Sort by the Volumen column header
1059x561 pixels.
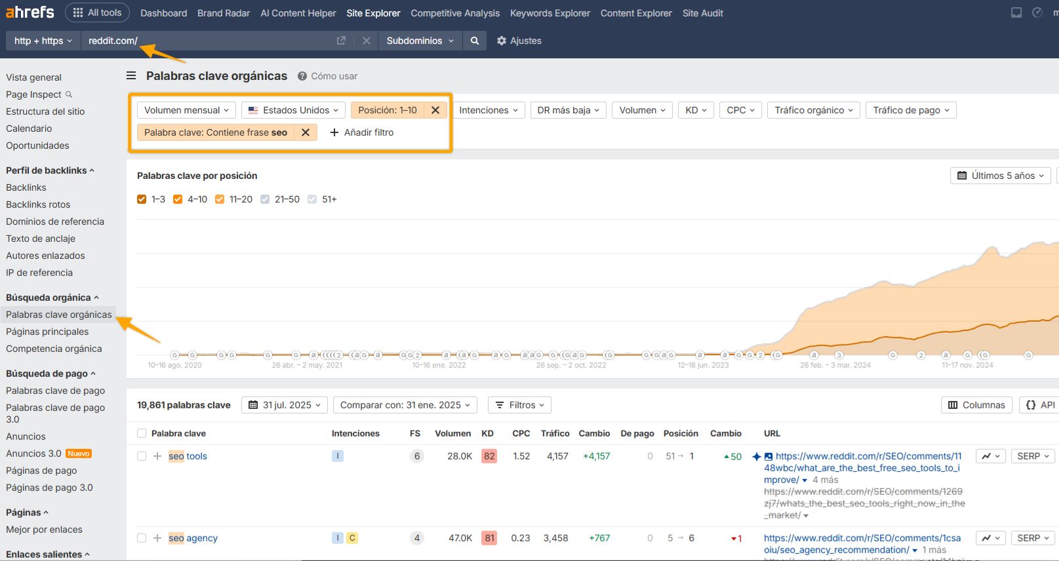point(452,433)
